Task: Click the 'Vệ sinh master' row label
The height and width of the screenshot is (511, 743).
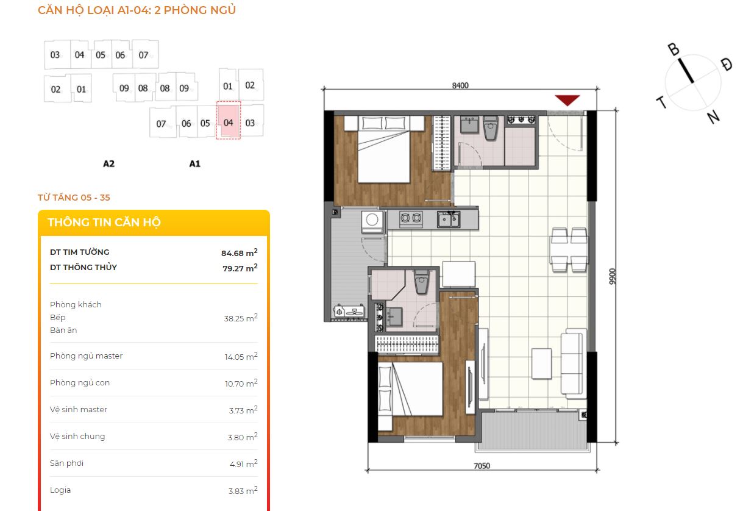Action: click(79, 410)
